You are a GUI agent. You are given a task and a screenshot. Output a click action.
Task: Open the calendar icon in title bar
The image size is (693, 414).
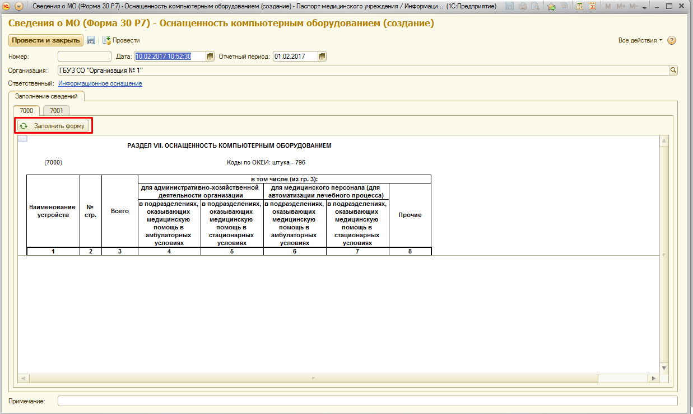[x=592, y=7]
